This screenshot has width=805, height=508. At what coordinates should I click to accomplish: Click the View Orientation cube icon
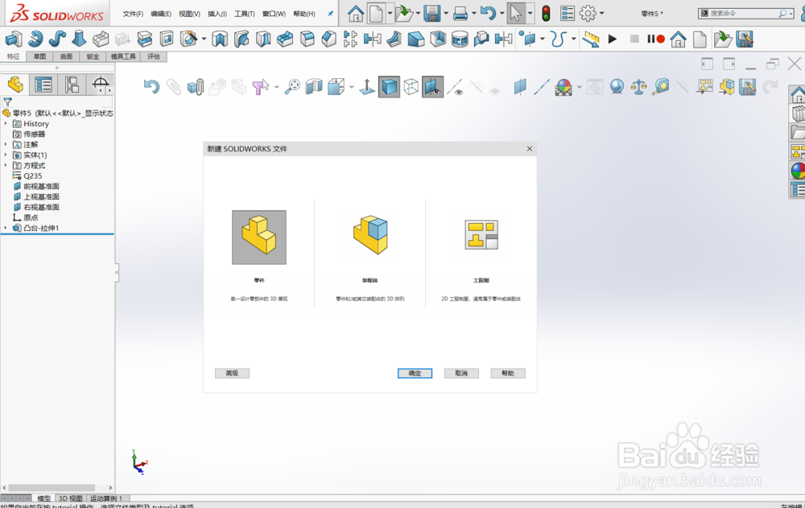coord(336,87)
